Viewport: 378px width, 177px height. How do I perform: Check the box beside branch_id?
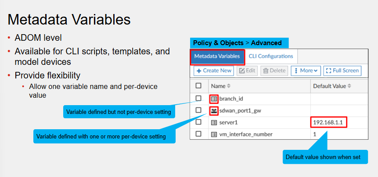(x=198, y=98)
